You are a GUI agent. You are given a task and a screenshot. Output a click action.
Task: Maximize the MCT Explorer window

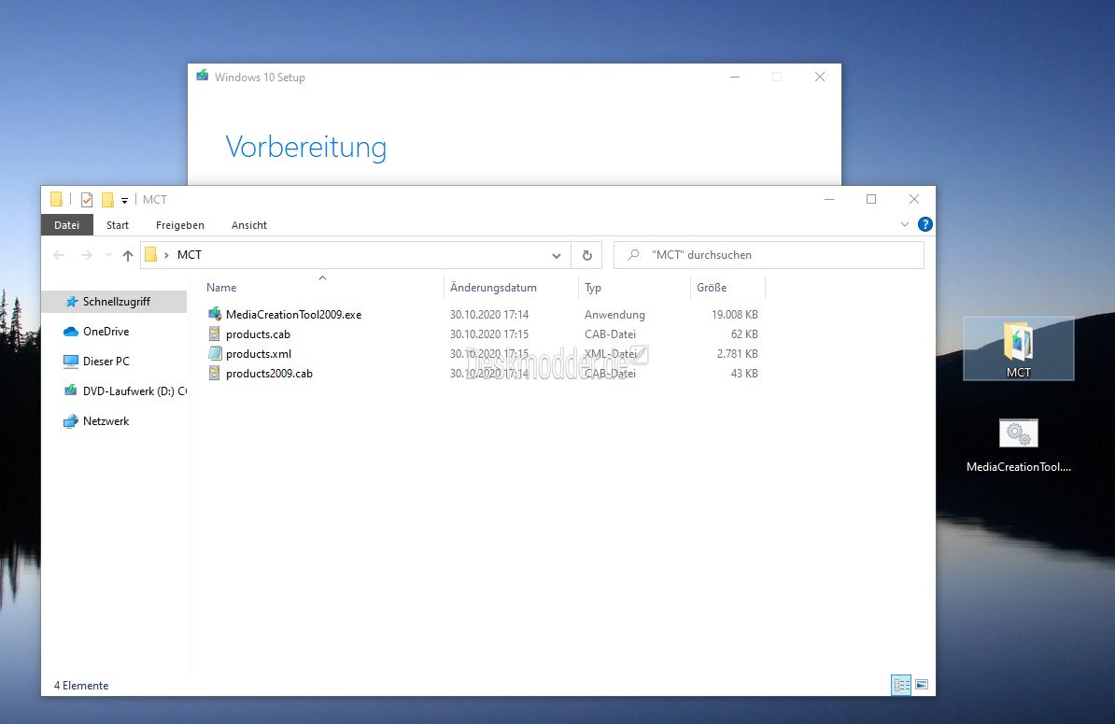tap(871, 200)
